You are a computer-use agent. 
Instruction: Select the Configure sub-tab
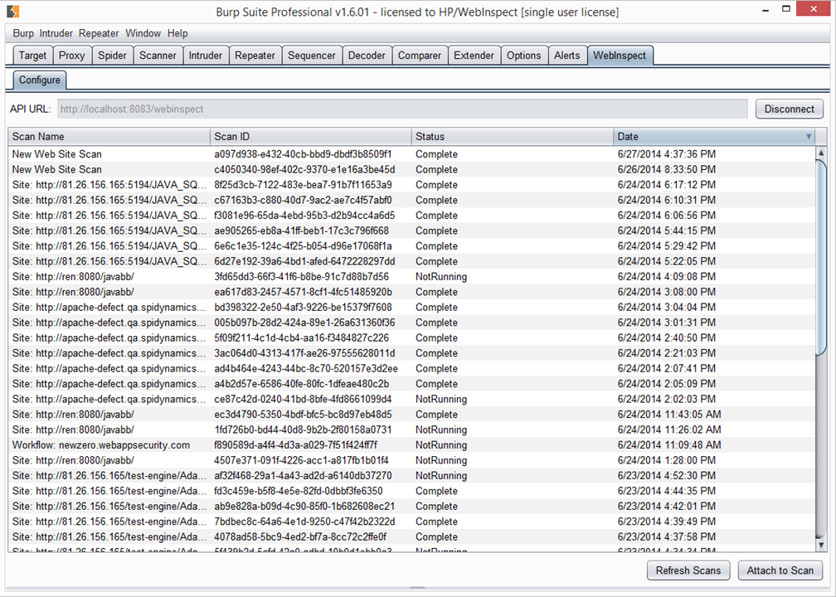tap(40, 80)
